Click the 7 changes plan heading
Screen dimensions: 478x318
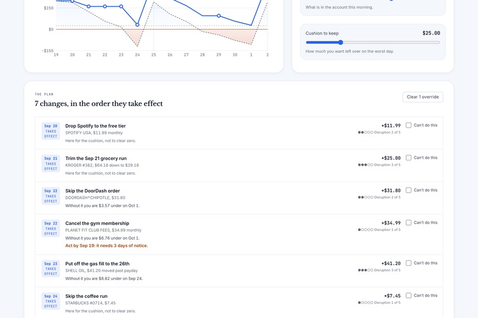click(98, 104)
